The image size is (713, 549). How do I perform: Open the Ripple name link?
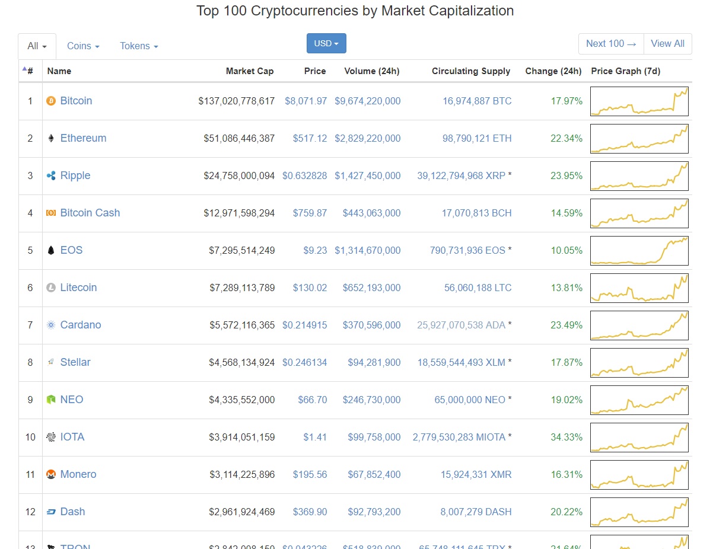(75, 175)
